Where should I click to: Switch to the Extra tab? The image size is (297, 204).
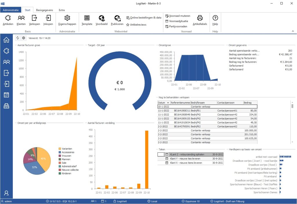(x=62, y=10)
